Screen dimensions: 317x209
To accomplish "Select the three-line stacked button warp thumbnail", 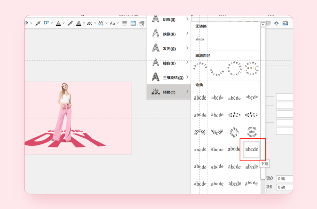I will pos(252,132).
